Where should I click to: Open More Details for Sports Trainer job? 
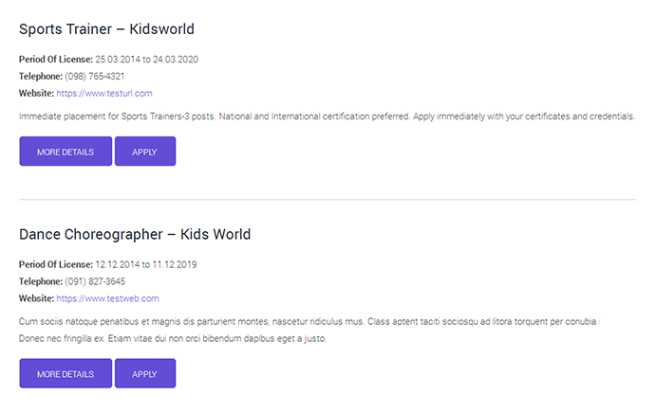(x=65, y=152)
